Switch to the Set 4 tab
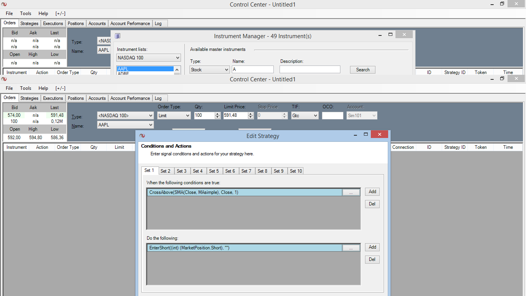The image size is (526, 296). [x=198, y=171]
